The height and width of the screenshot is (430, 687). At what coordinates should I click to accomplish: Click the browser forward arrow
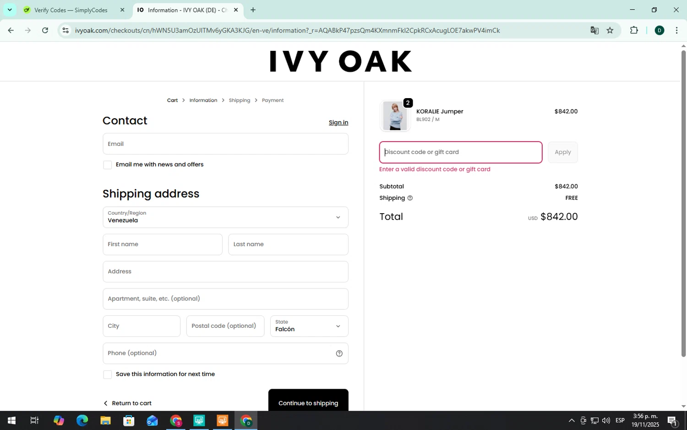[28, 30]
